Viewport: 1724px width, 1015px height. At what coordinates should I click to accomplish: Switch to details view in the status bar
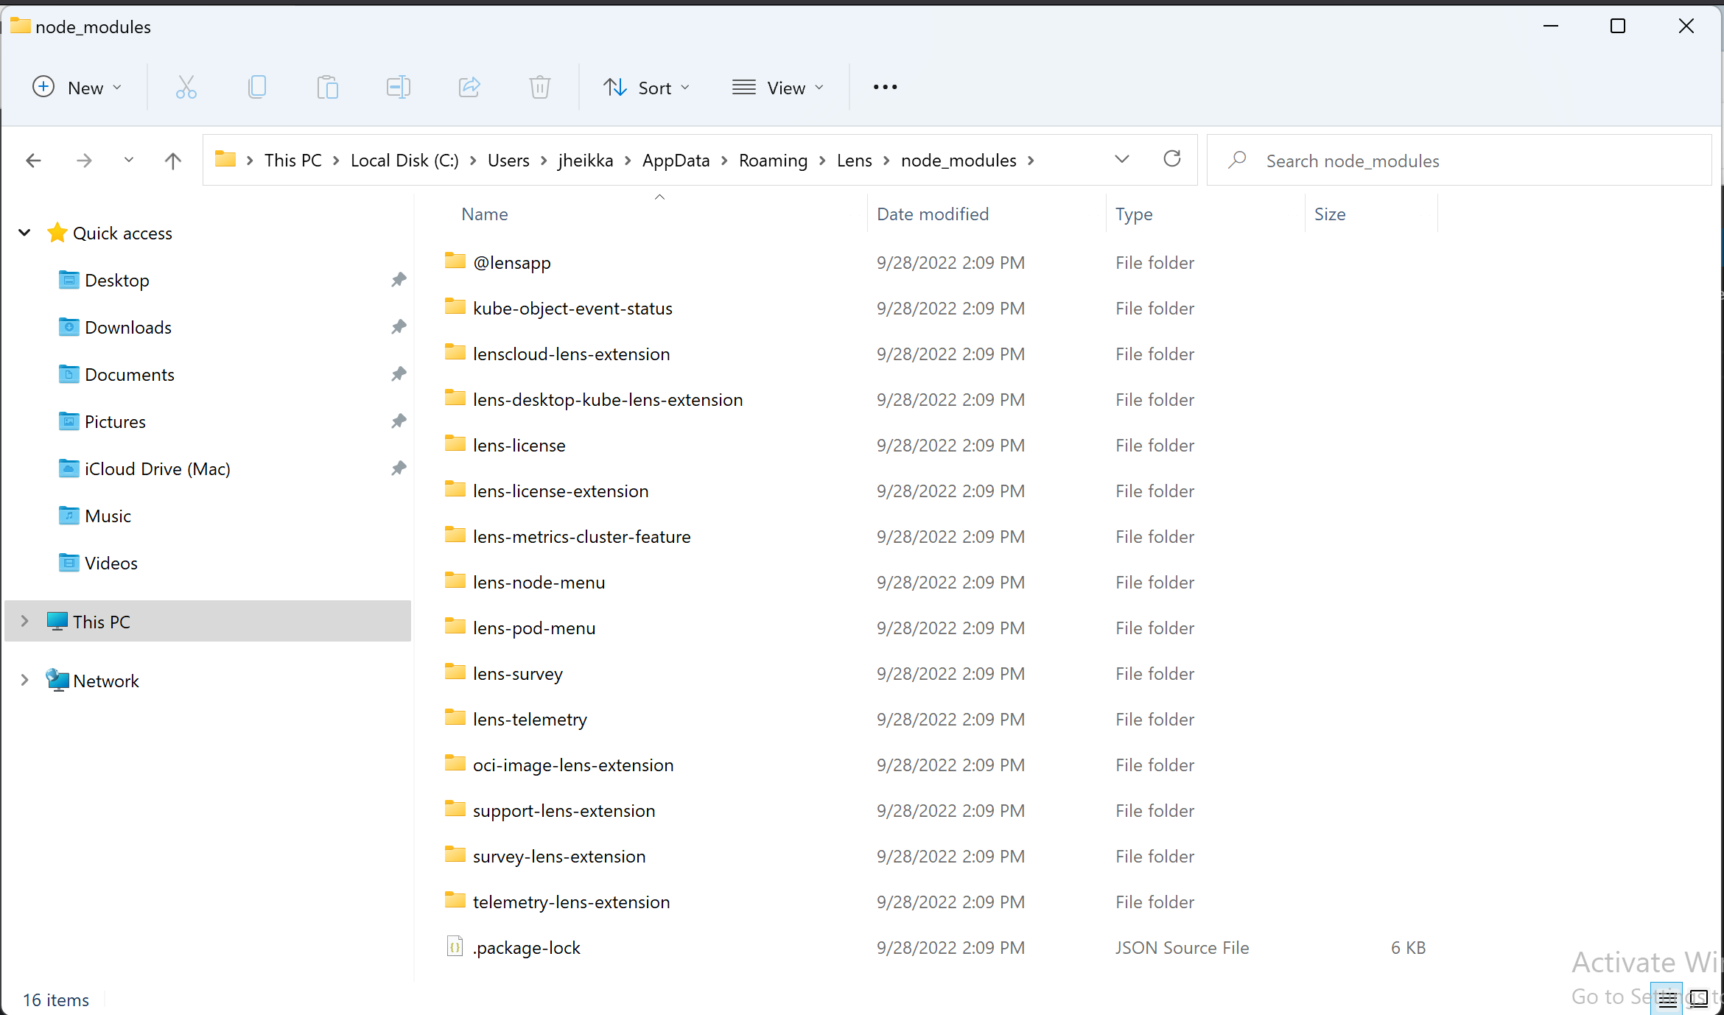[x=1667, y=998]
